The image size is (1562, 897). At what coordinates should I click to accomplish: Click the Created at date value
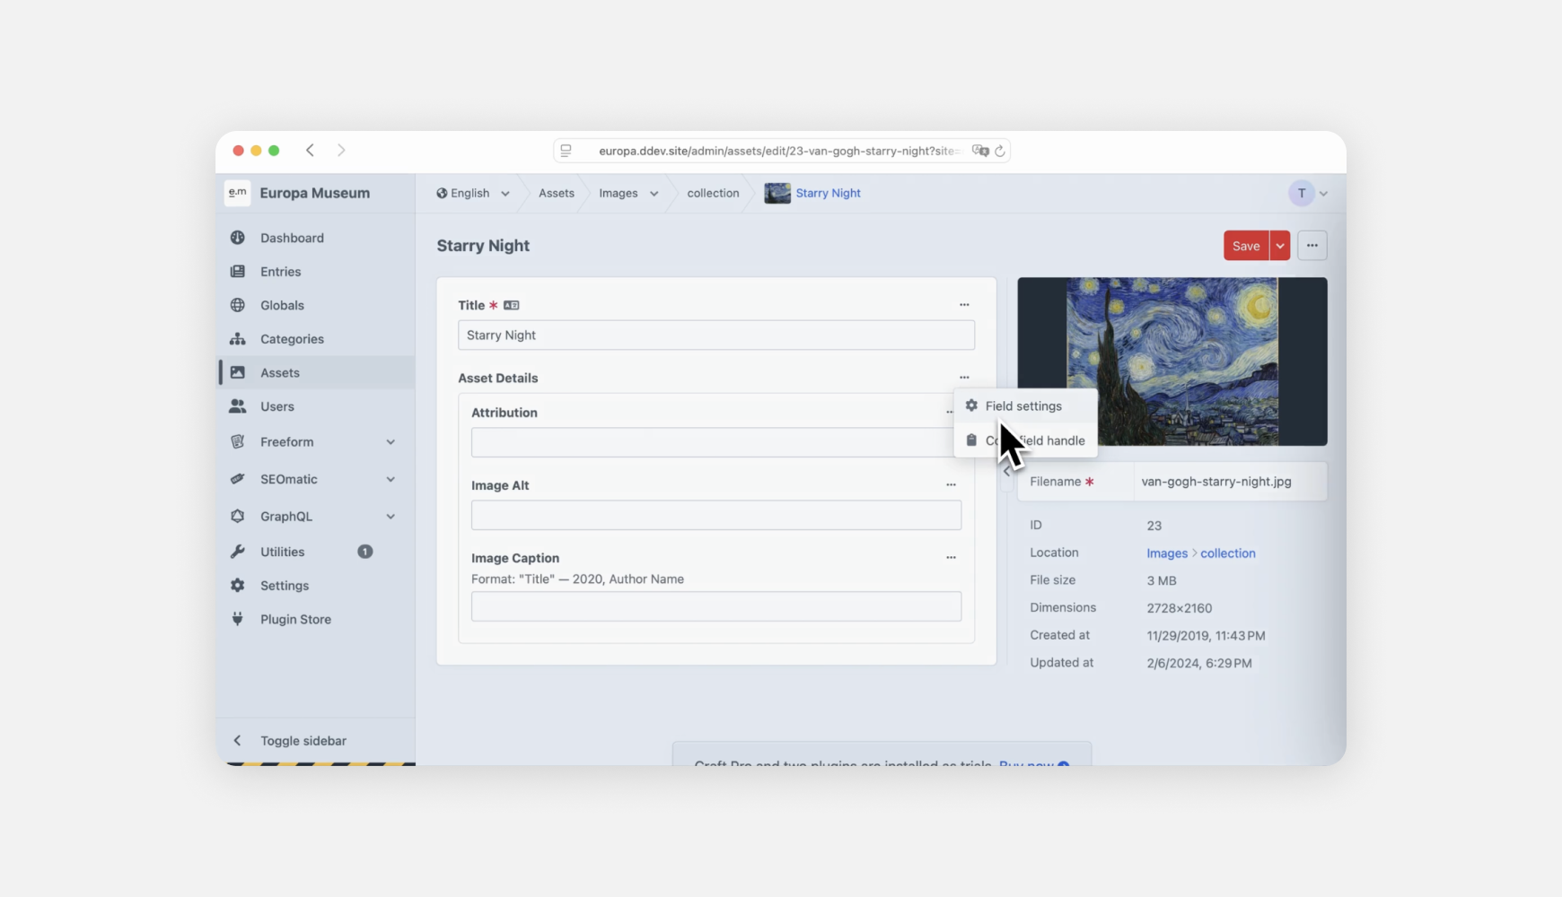pos(1206,636)
